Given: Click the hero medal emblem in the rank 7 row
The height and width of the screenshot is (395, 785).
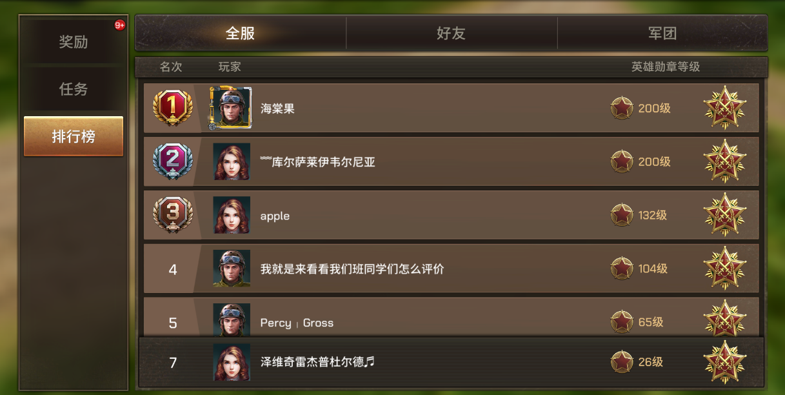Looking at the screenshot, I should [724, 362].
